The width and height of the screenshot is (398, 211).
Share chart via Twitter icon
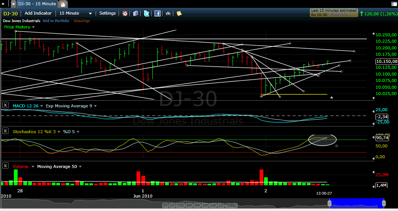[146, 13]
